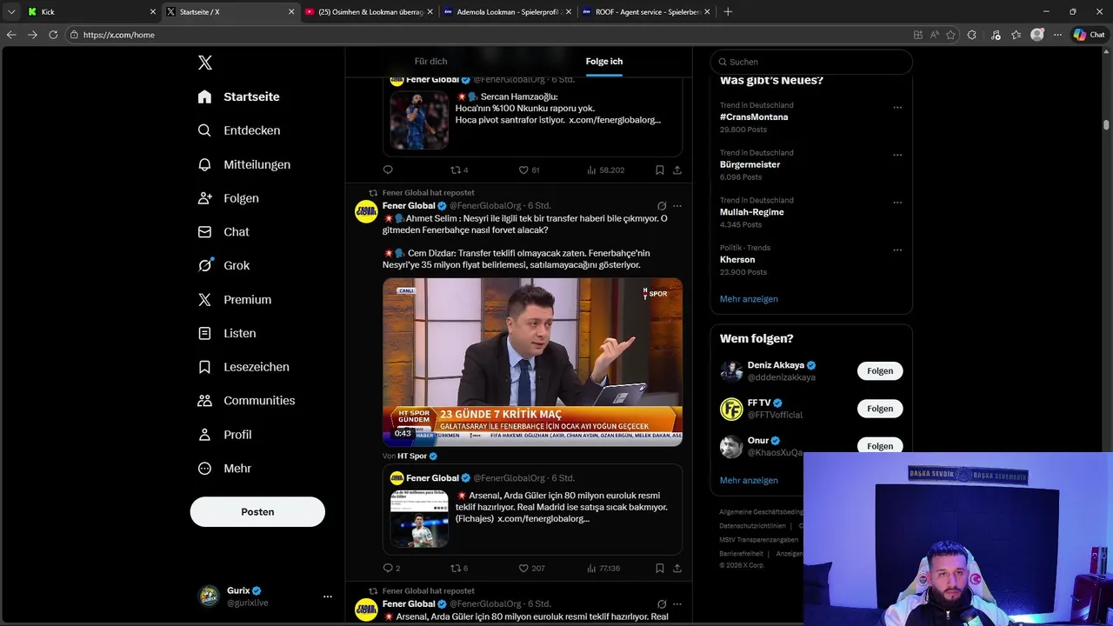Play the HT Spor video
This screenshot has height=626, width=1113.
(x=532, y=362)
